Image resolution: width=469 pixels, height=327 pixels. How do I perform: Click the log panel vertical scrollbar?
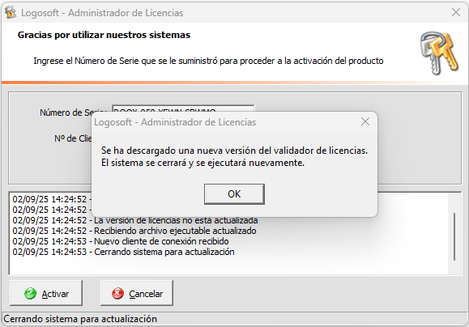[454, 236]
